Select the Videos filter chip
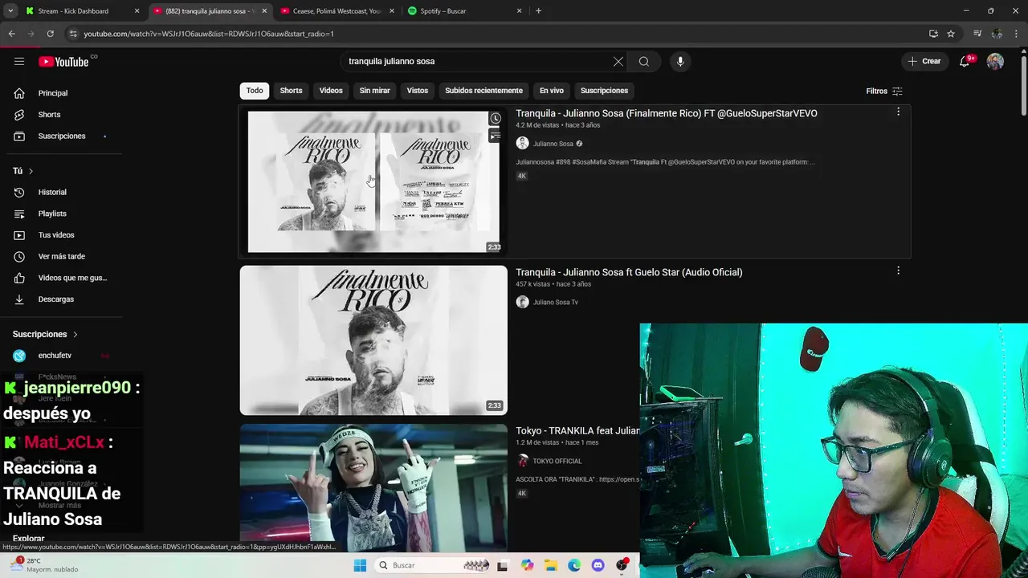 tap(331, 91)
